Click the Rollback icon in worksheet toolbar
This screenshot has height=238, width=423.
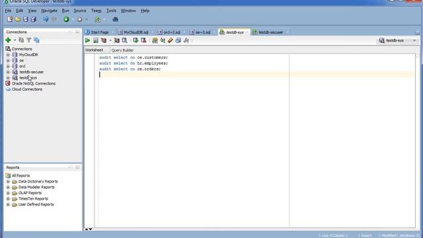point(143,40)
